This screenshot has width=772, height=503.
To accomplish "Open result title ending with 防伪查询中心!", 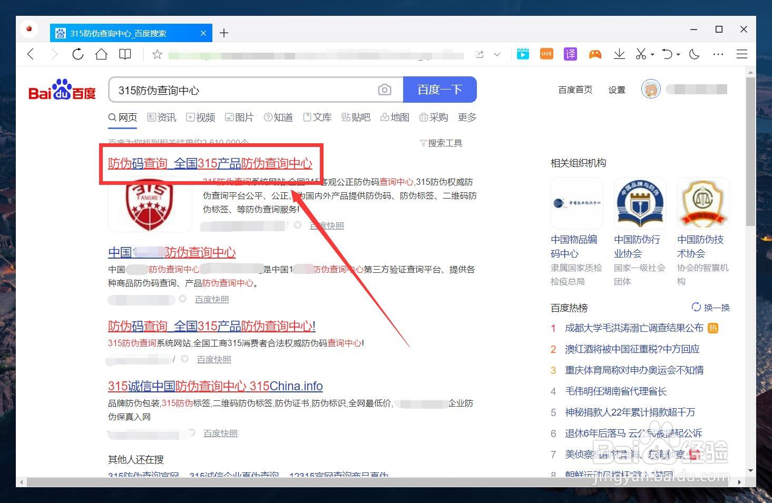I will coord(212,326).
